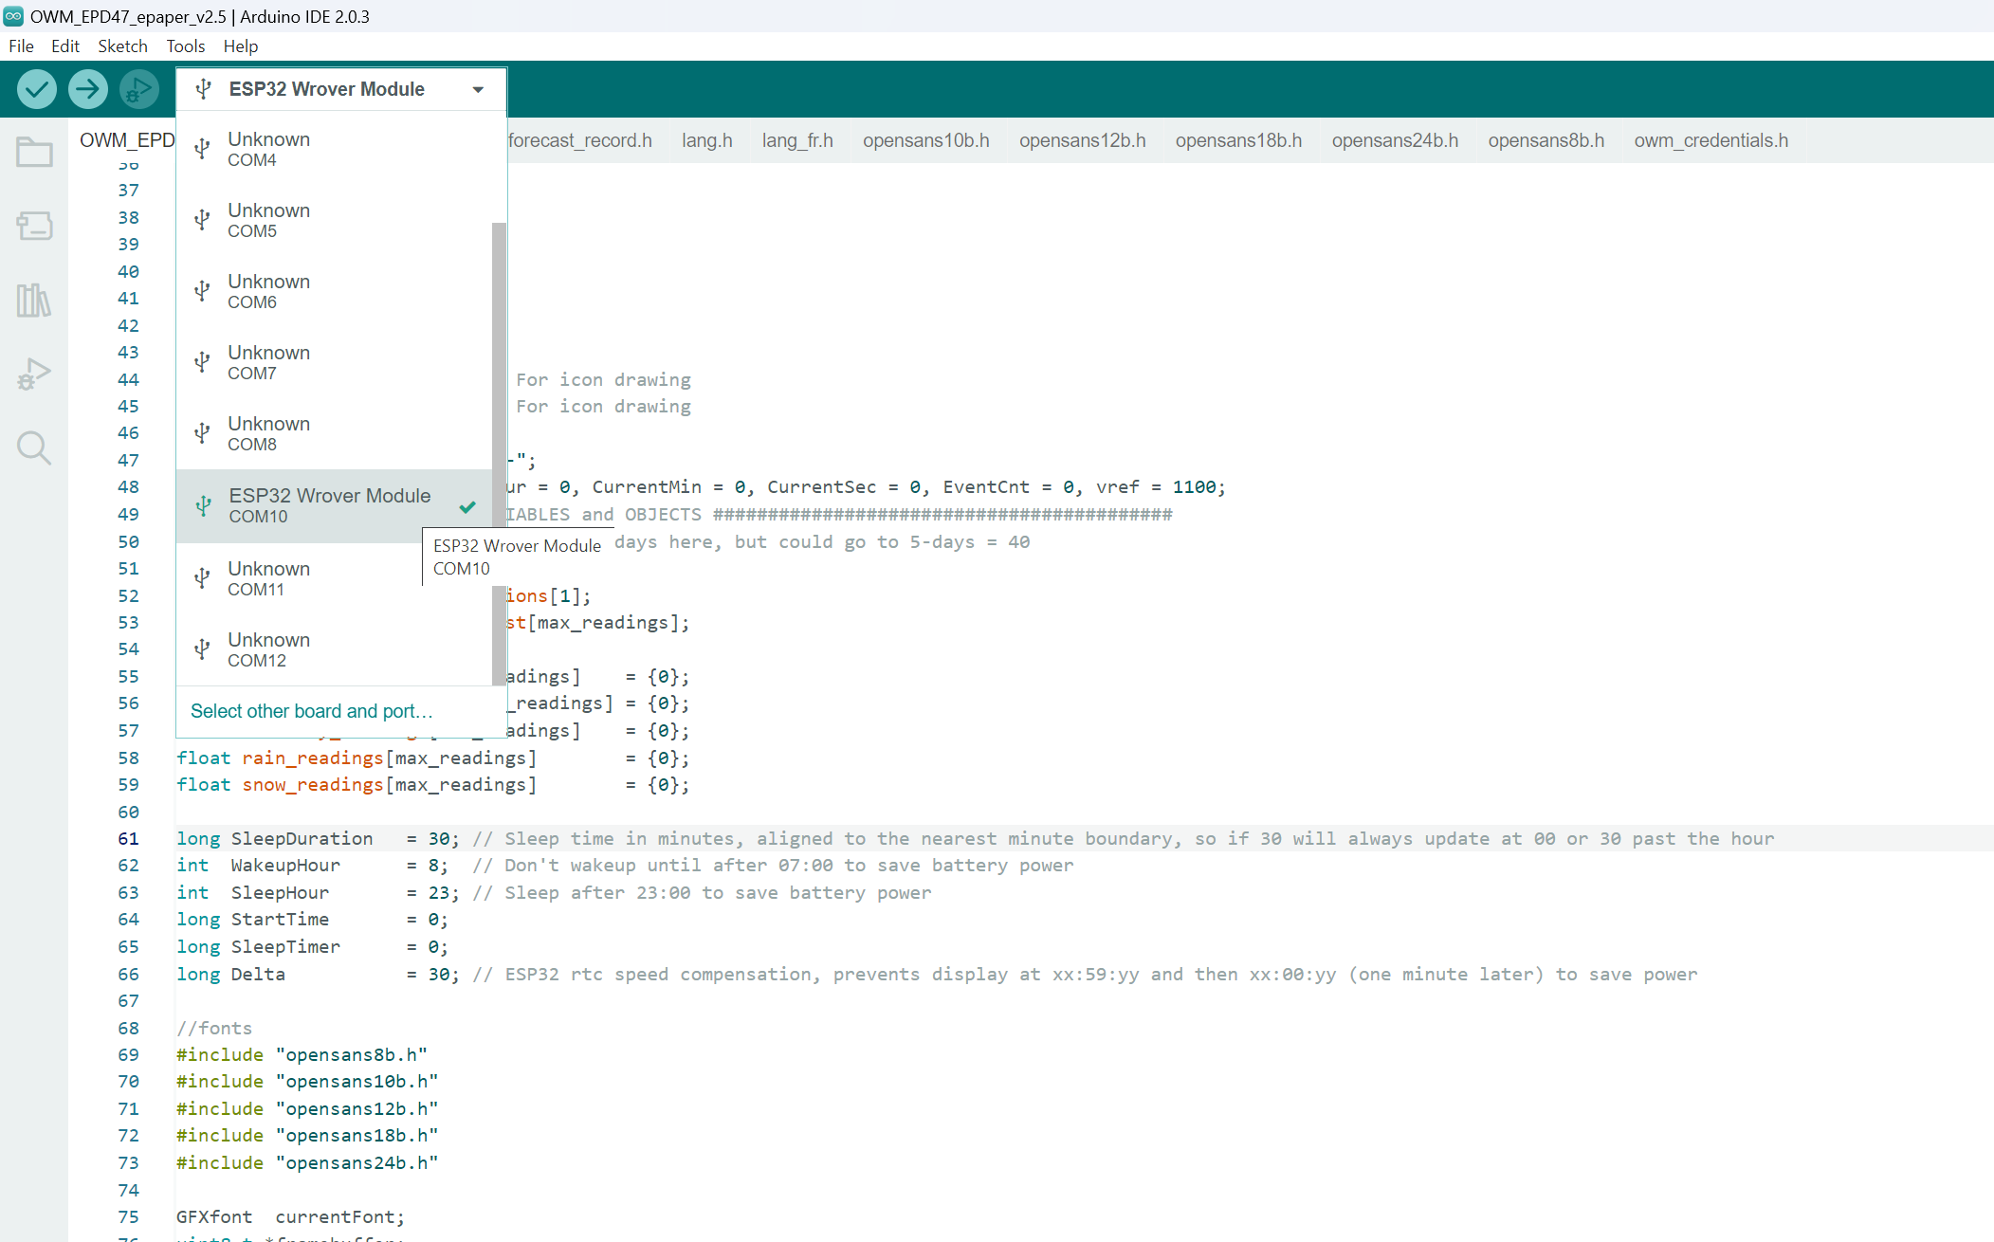Select Unknown board on COM4
Screen dimensions: 1994x1242
pyautogui.click(x=334, y=148)
